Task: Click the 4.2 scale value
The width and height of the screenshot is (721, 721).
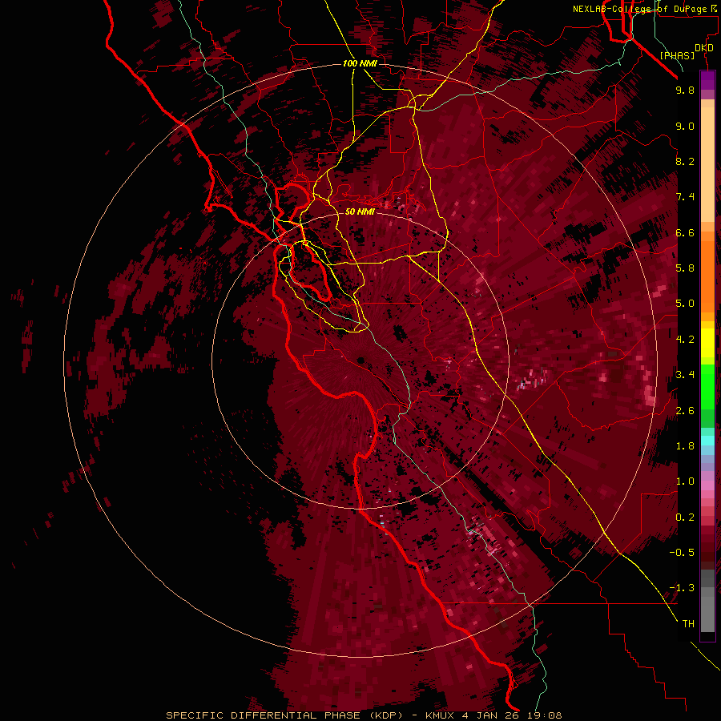Action: click(685, 340)
